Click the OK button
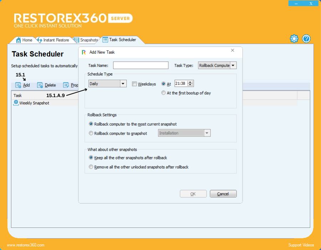This screenshot has width=321, height=250. pyautogui.click(x=193, y=194)
